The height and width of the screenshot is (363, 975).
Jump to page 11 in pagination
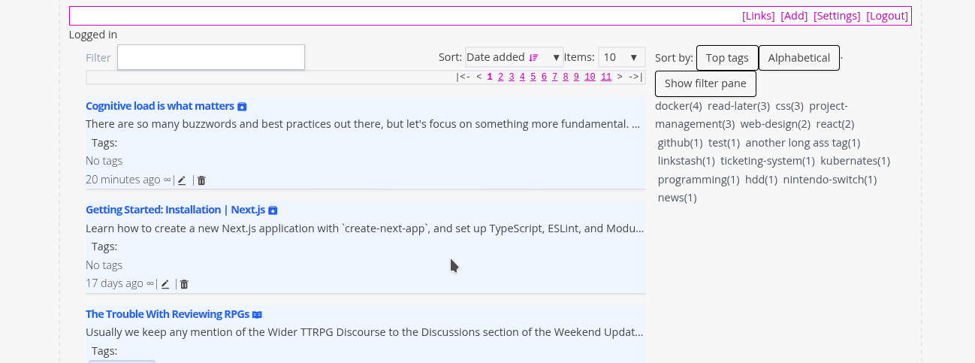(606, 77)
